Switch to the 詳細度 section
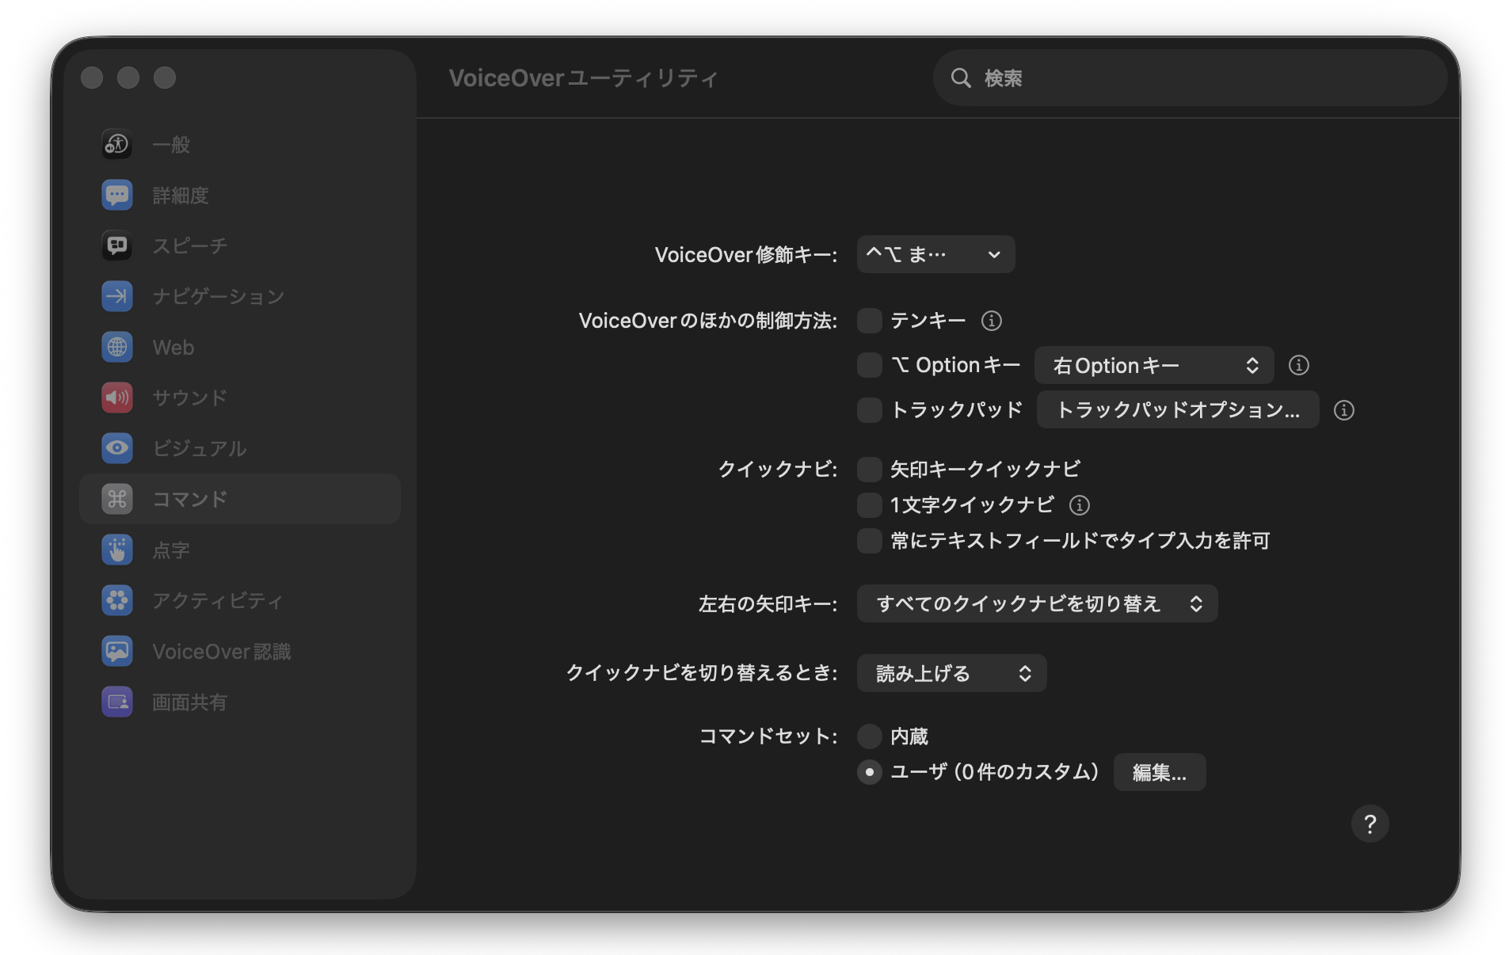Screen dimensions: 1505x955 (x=240, y=195)
